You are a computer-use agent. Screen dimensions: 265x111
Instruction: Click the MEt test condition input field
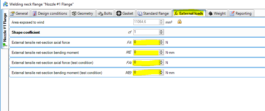click(x=147, y=73)
